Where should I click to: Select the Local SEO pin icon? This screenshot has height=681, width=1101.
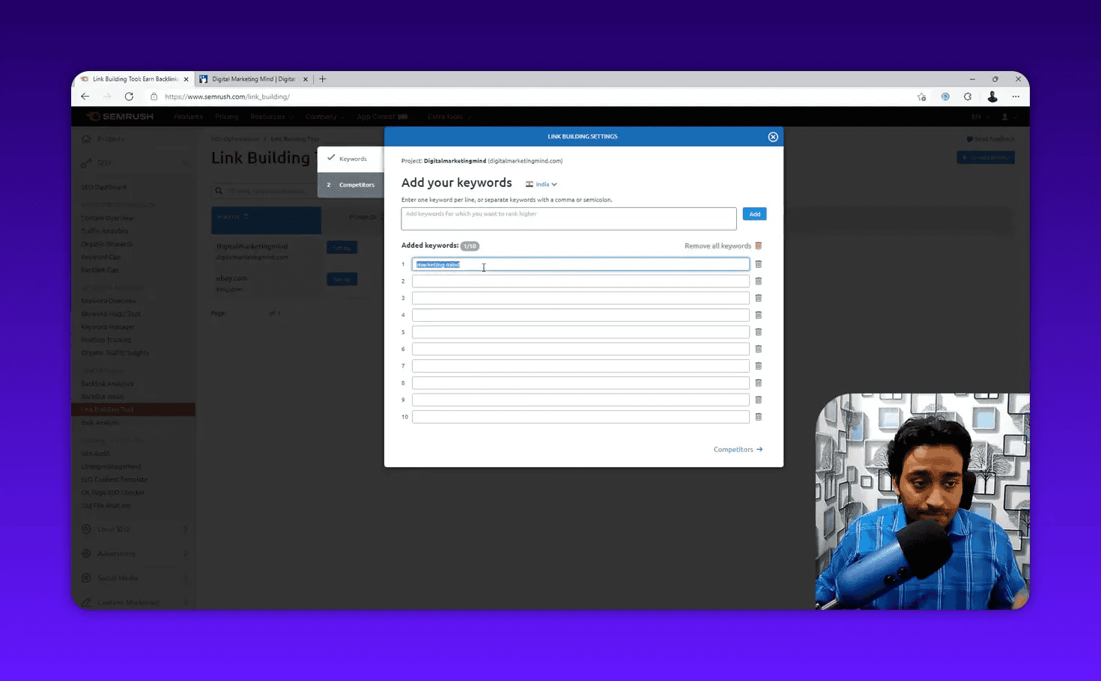[85, 529]
